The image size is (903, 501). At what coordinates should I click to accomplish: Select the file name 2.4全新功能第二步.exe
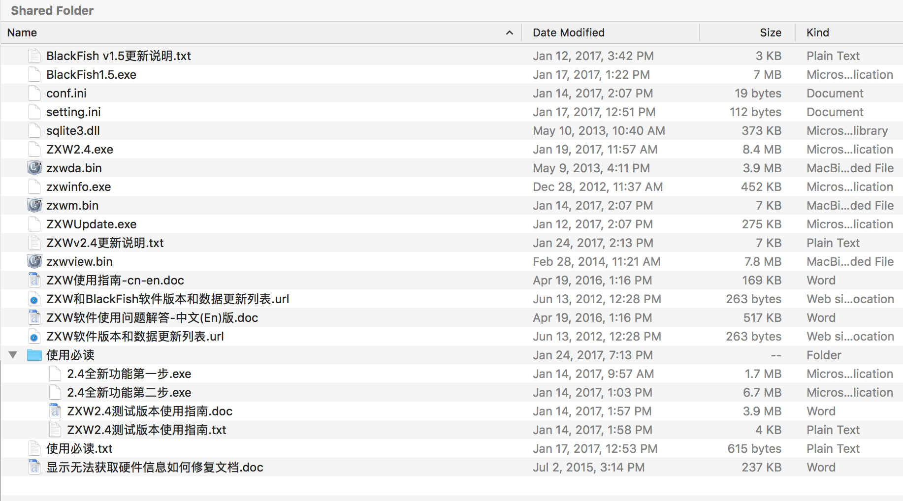pyautogui.click(x=129, y=392)
